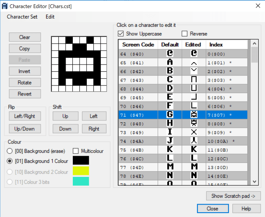Click the character list scroll down arrow
Viewport: 265px width, 217px height.
255,181
